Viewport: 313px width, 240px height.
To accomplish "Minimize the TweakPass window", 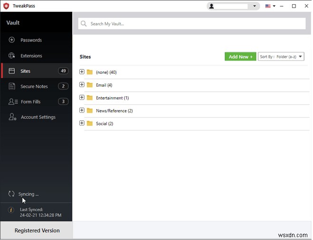I will [282, 6].
